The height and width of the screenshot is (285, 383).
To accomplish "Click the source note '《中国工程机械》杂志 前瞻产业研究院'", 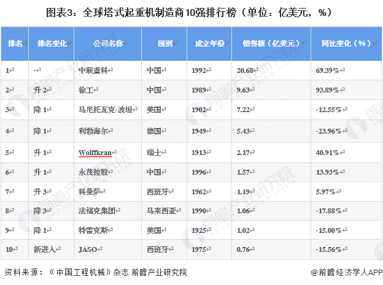I will [118, 272].
